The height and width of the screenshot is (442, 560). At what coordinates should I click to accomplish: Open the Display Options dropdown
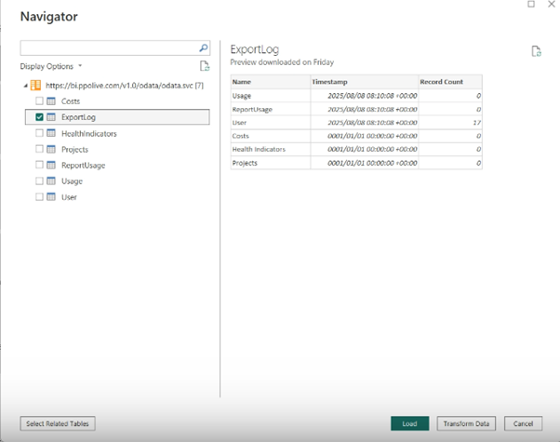coord(51,66)
